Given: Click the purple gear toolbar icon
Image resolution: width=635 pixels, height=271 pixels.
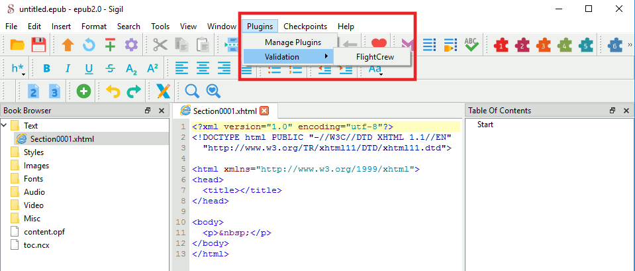Looking at the screenshot, I should click(x=131, y=44).
